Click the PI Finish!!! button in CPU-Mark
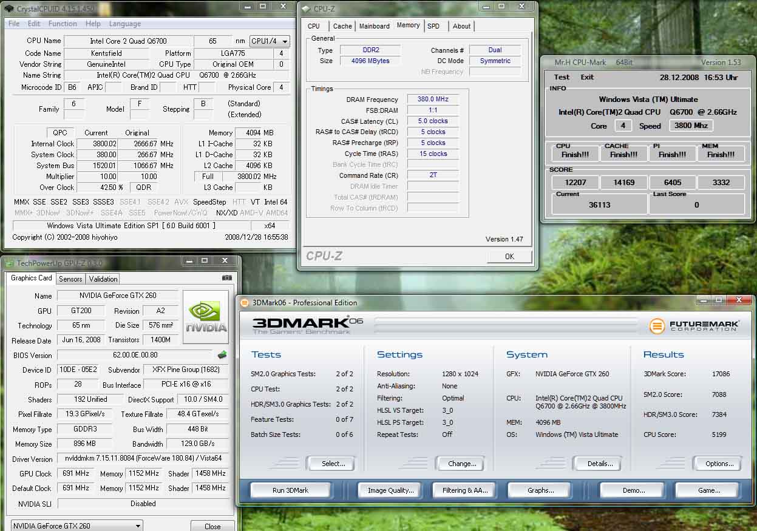Viewport: 757px width, 531px height. coord(672,154)
